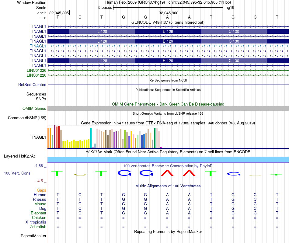Image resolution: width=289 pixels, height=243 pixels.
Task: Click the OMIM Genes label
Action: 34,108
